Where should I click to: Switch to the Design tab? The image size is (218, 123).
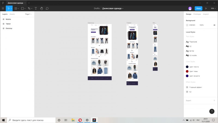(189, 14)
